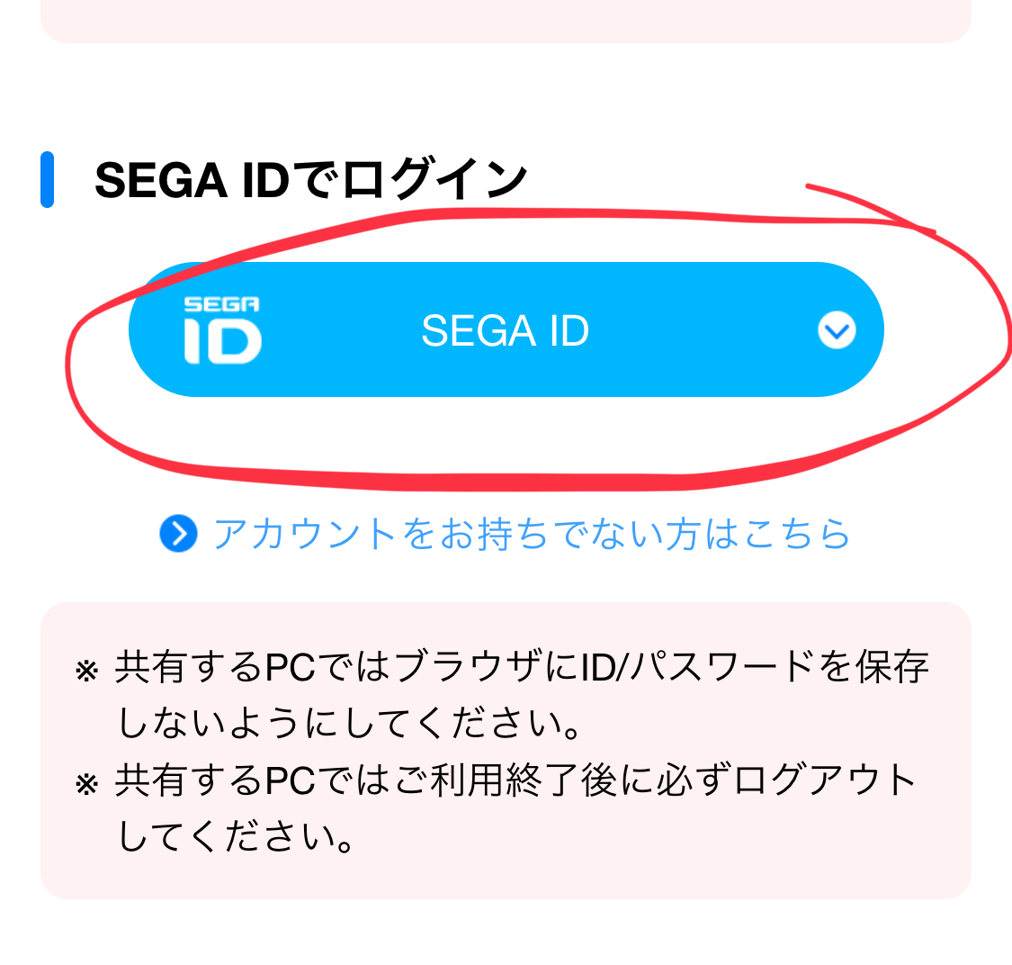
Task: Click the SEGA ID logo icon
Action: click(222, 329)
